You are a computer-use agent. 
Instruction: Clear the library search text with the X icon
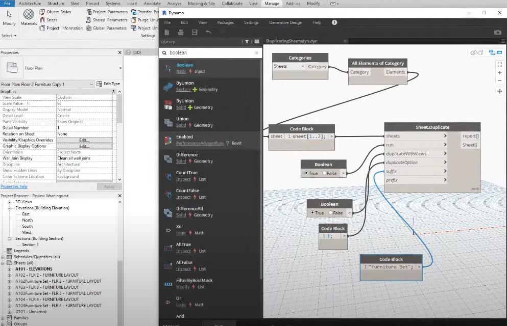tap(256, 52)
